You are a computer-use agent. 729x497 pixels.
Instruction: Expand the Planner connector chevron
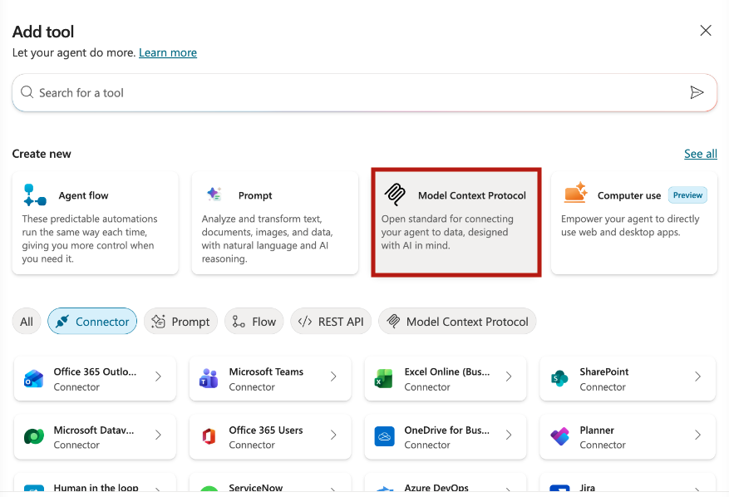coord(698,435)
